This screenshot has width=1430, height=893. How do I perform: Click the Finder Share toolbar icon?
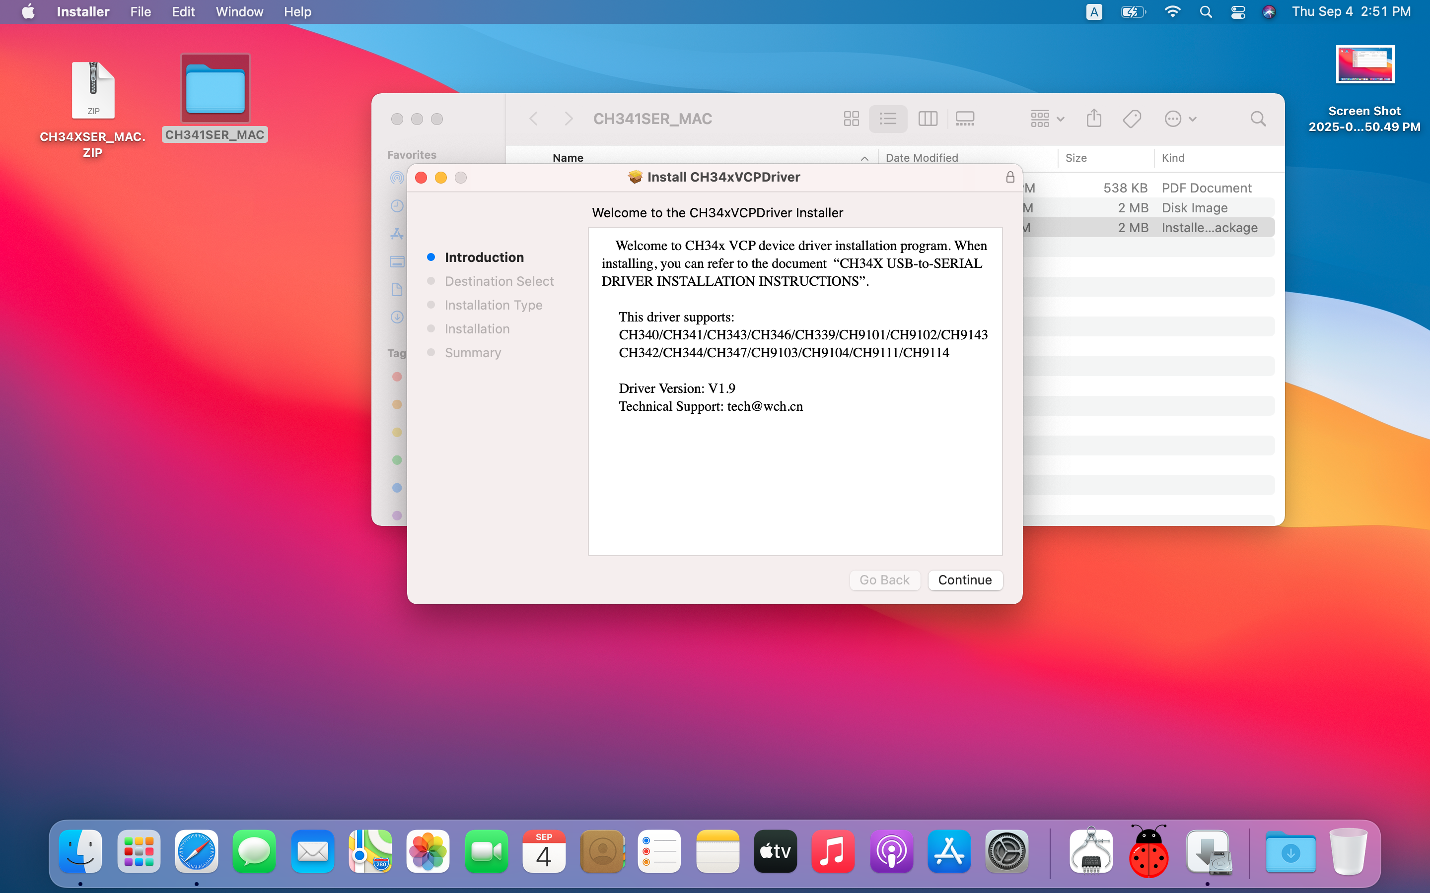pyautogui.click(x=1094, y=119)
